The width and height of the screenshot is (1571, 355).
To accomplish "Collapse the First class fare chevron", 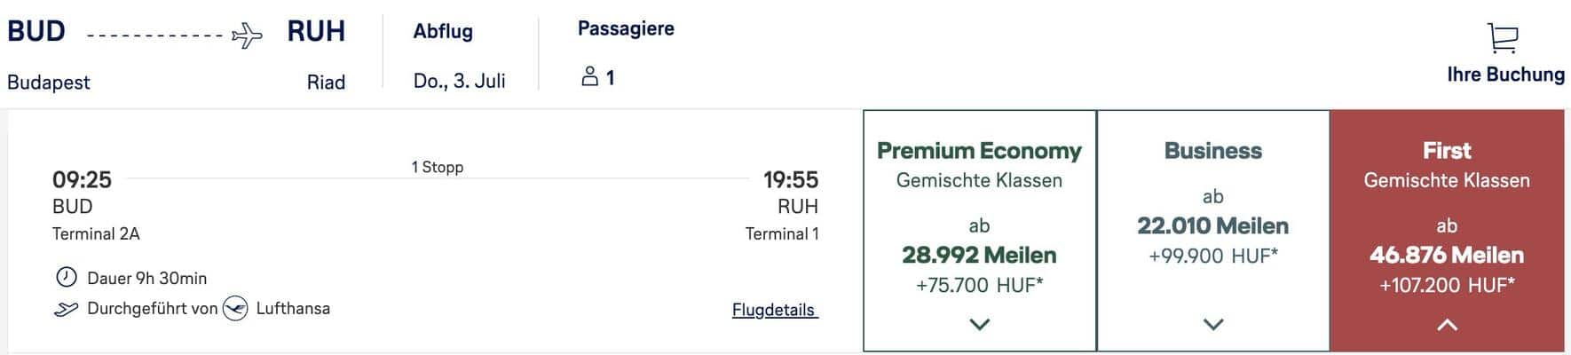I will point(1446,325).
